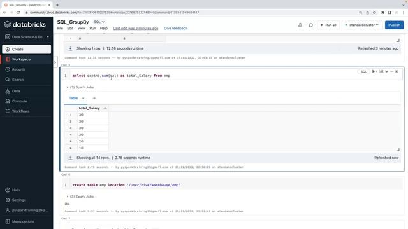This screenshot has width=408, height=229.
Task: Open a new browser tab
Action: pyautogui.click(x=57, y=5)
